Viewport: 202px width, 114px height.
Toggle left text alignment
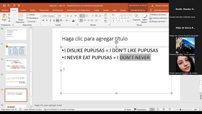pos(81,20)
